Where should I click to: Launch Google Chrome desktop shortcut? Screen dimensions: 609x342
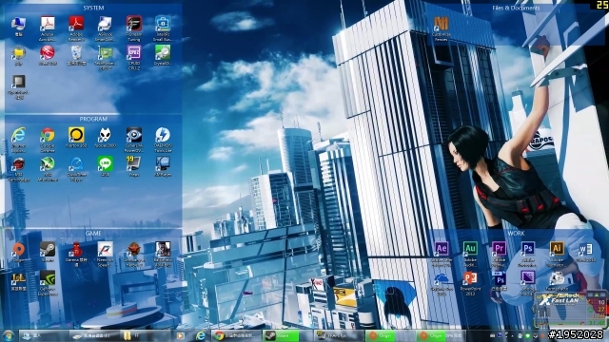tap(48, 140)
